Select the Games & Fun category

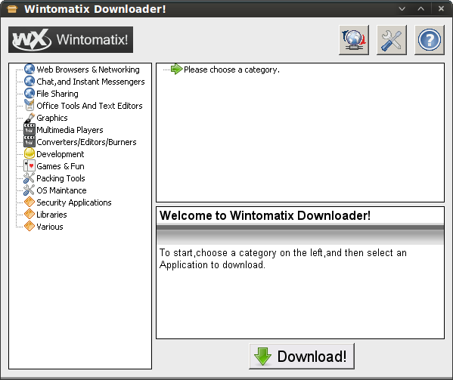point(61,166)
